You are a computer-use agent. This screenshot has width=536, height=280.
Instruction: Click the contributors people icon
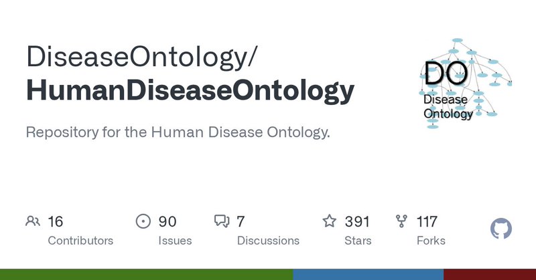click(x=31, y=221)
